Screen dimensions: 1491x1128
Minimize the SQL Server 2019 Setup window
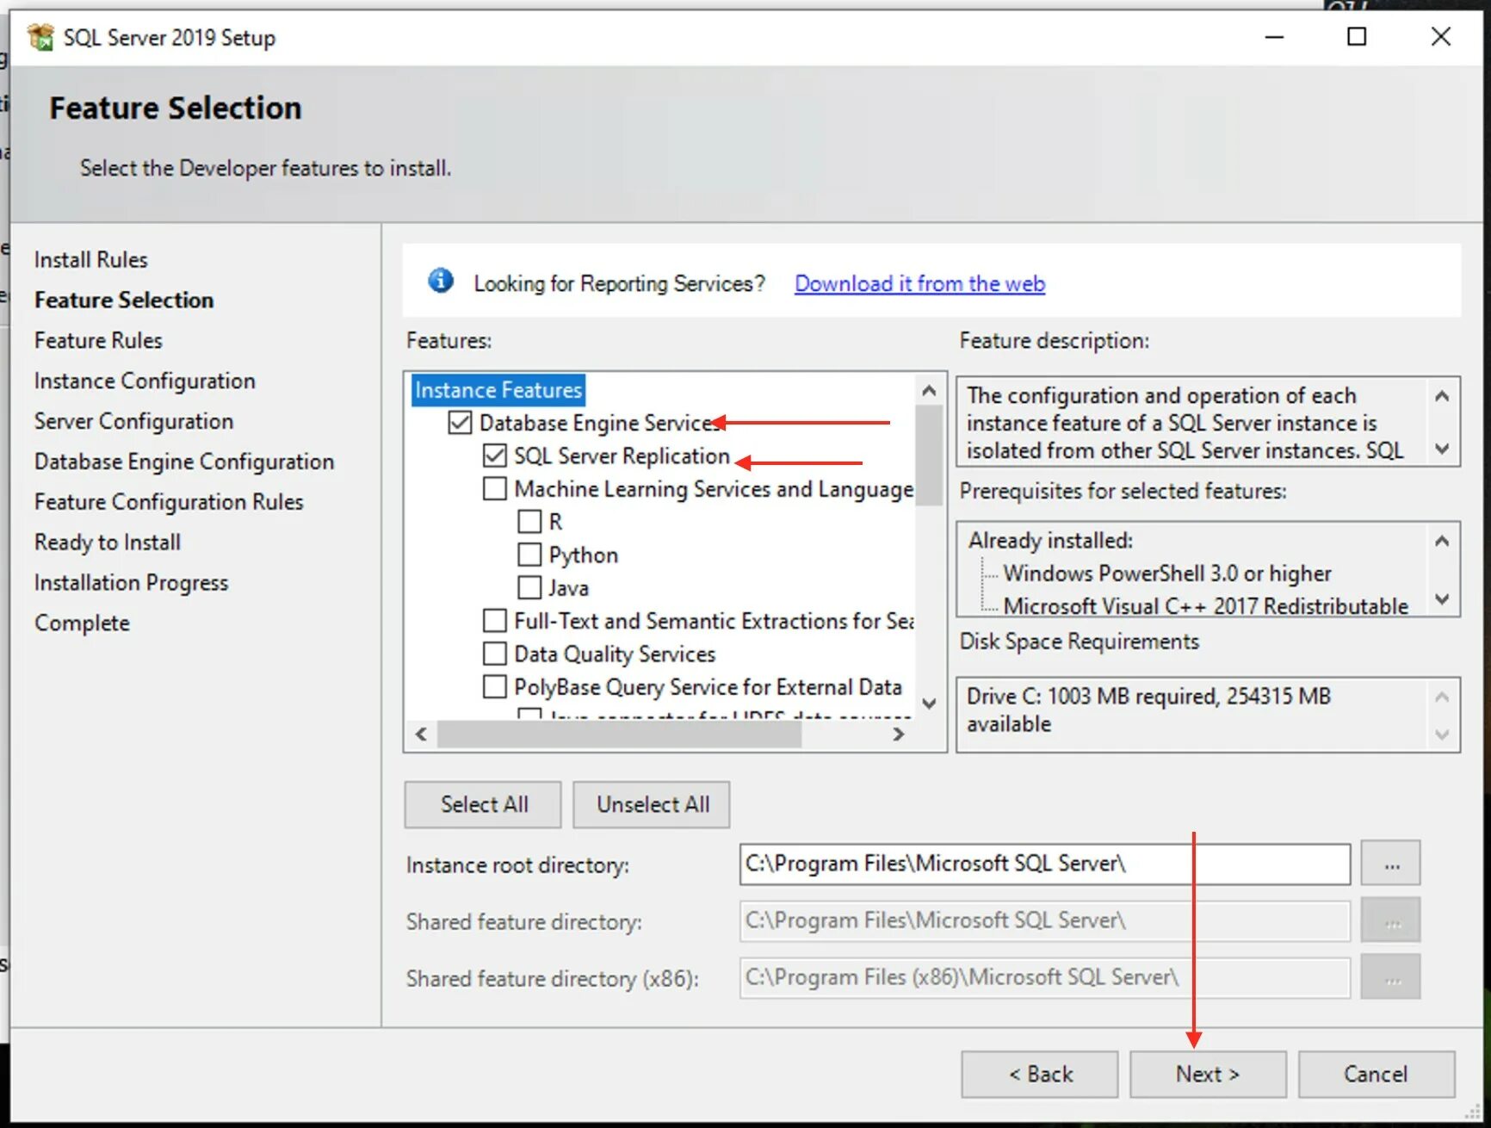[x=1274, y=37]
